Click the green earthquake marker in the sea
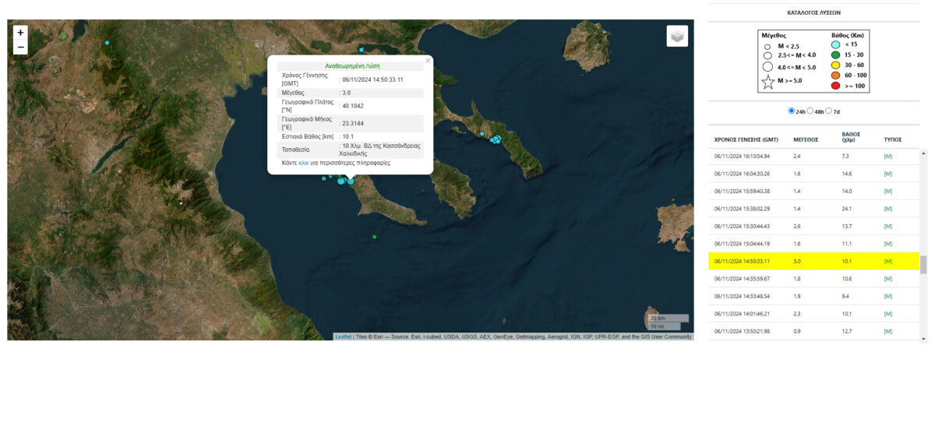This screenshot has height=447, width=935. (375, 237)
